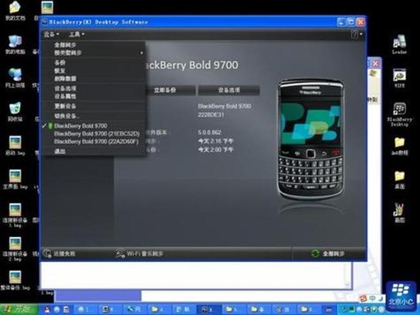Click the device PIN text 2228DE31
This screenshot has height=315, width=420.
(x=211, y=115)
